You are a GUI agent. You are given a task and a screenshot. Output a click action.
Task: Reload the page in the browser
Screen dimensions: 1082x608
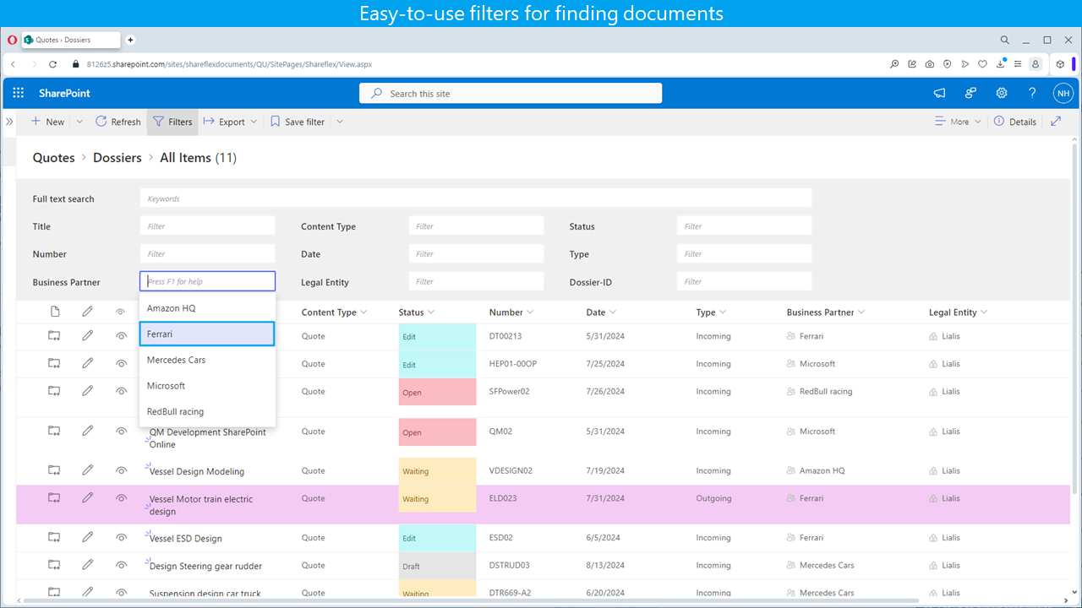point(53,64)
